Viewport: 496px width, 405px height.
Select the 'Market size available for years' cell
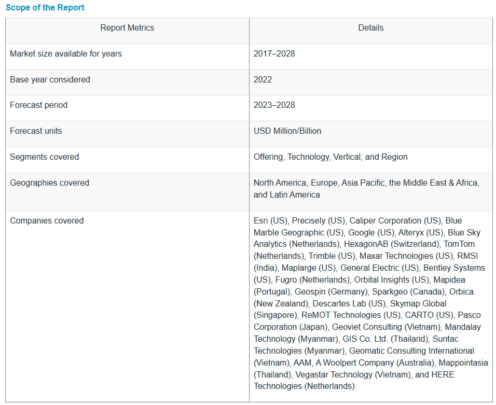[66, 54]
